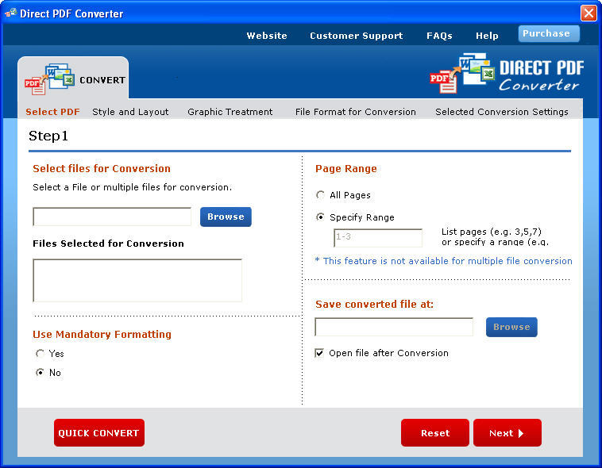This screenshot has height=468, width=602.
Task: Click the Direct PDF Converter logo graphic
Action: click(507, 74)
